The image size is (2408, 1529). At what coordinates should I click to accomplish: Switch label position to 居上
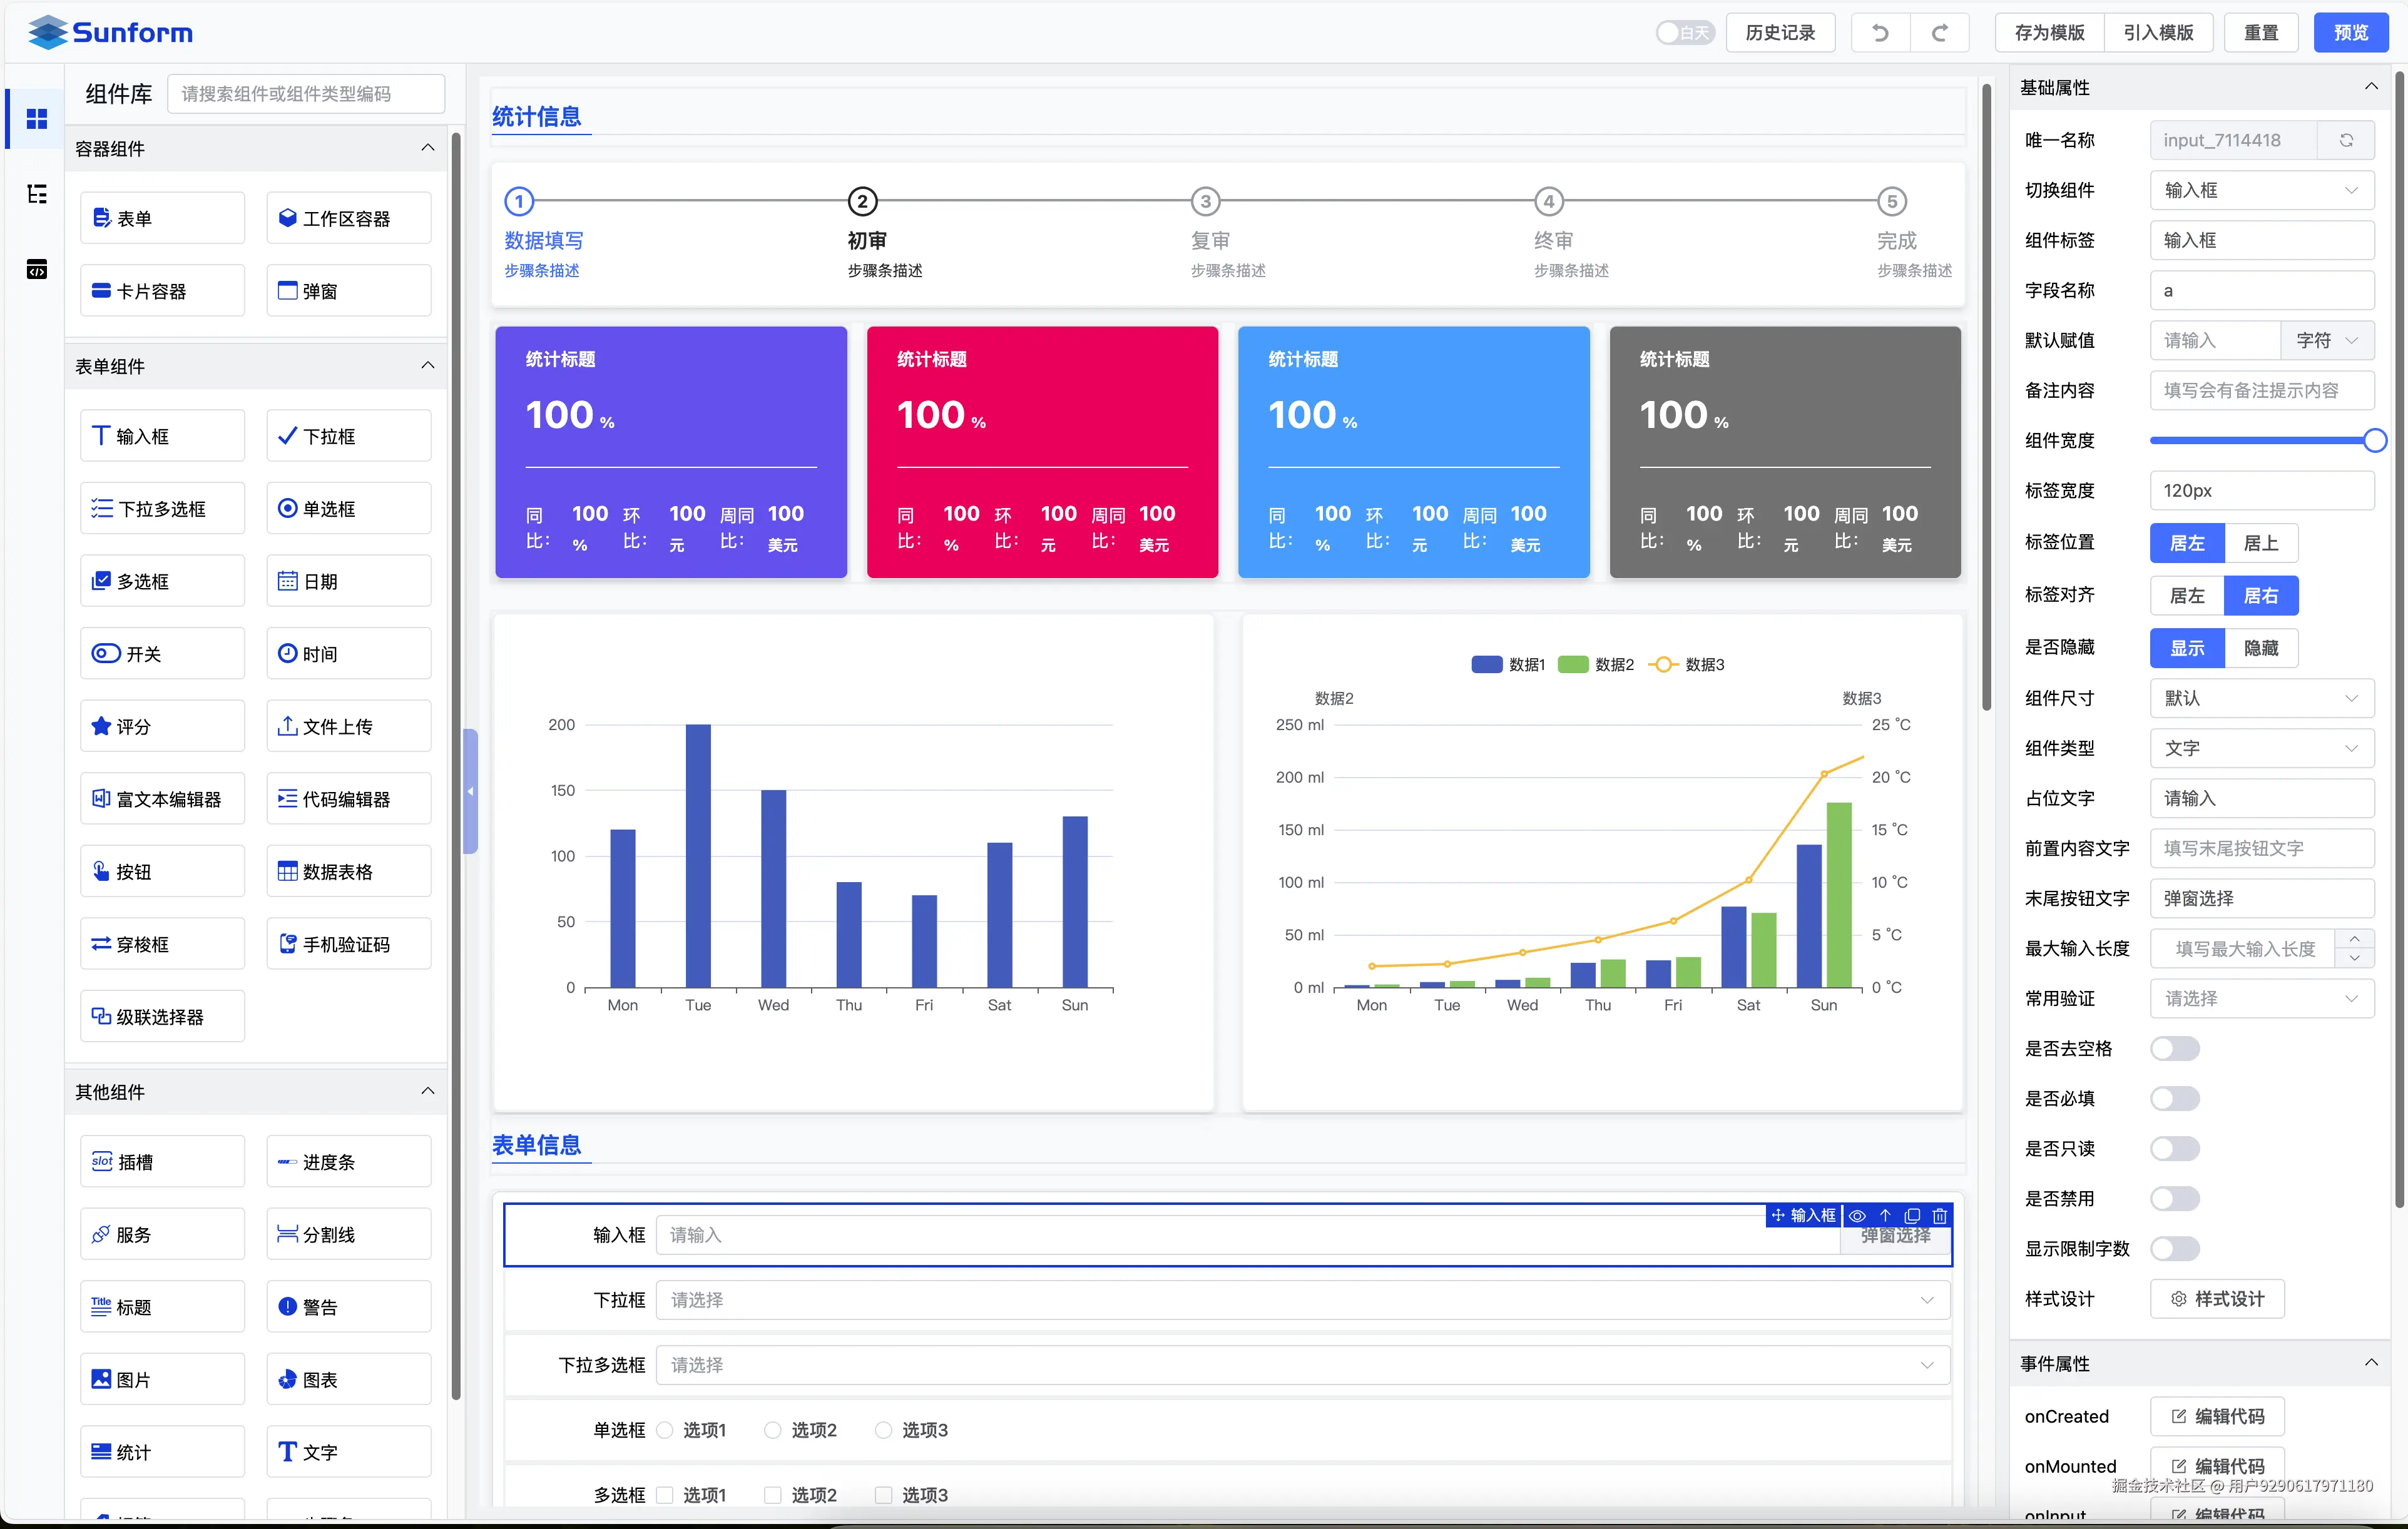[x=2262, y=543]
